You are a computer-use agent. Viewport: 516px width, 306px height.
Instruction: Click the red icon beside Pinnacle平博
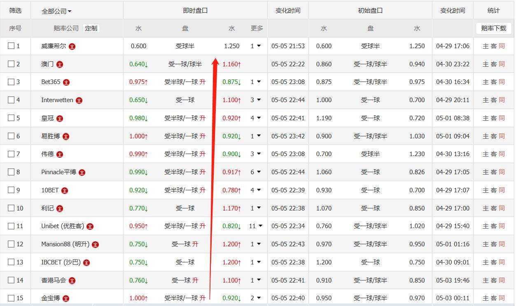[82, 173]
